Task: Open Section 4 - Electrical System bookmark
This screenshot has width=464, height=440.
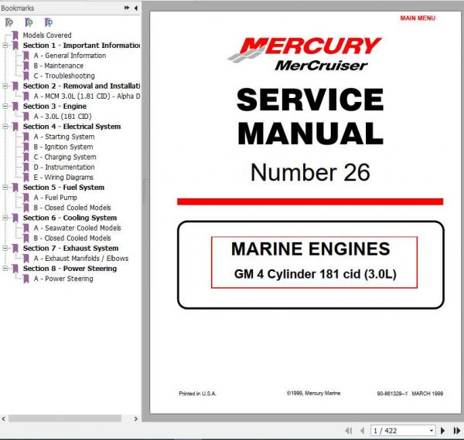Action: pos(72,127)
